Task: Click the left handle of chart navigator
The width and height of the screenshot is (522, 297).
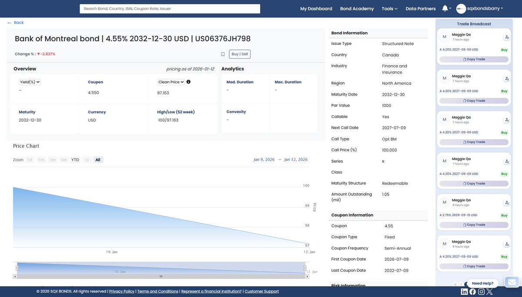Action: pos(17,268)
